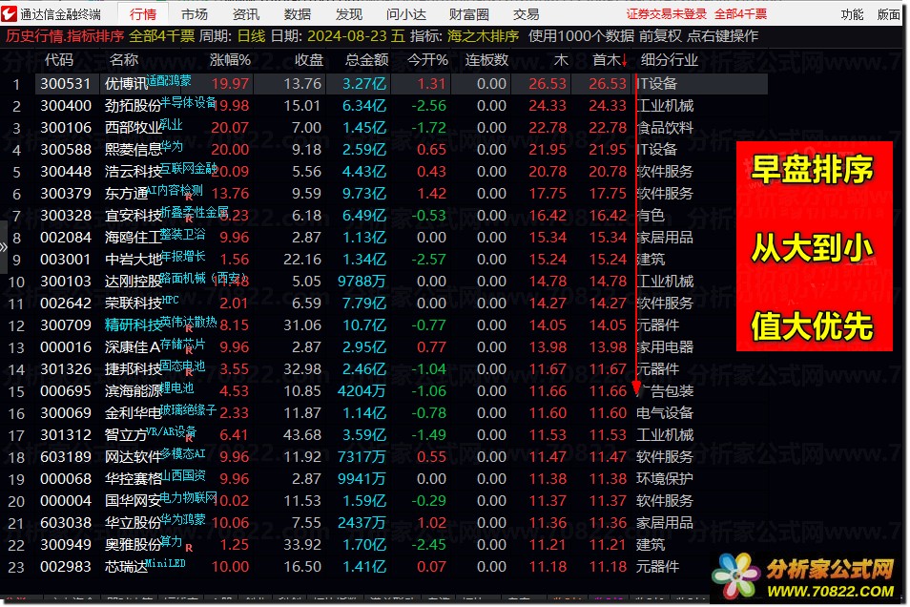Viewport: 910px width, 607px height.
Task: Click stock code 301326
Action: tap(66, 369)
